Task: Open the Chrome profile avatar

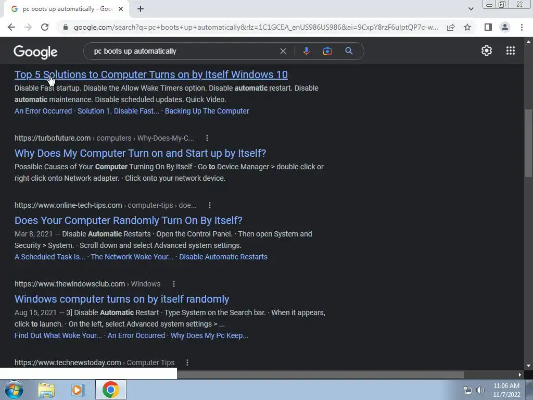Action: click(505, 27)
